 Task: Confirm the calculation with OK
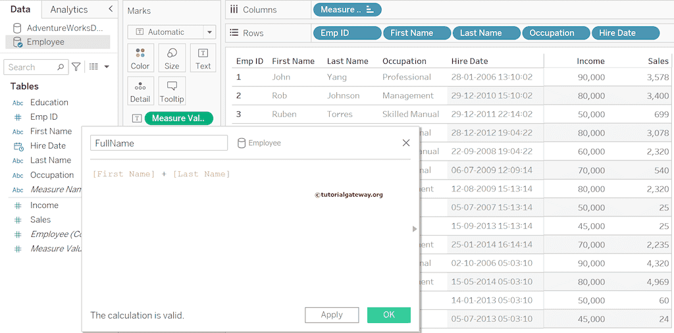point(388,315)
